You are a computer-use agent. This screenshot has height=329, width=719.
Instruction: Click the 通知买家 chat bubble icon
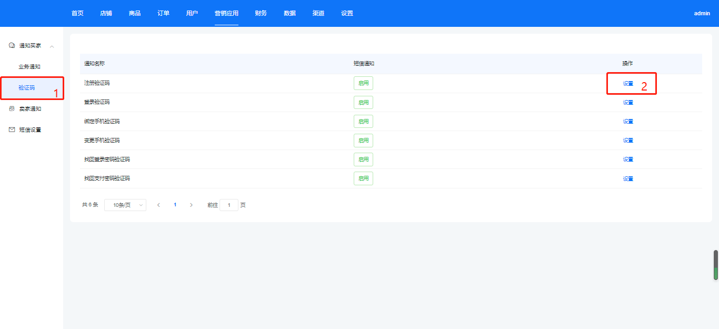(12, 46)
